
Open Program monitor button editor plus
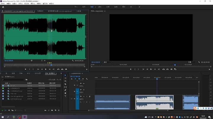tap(209, 70)
